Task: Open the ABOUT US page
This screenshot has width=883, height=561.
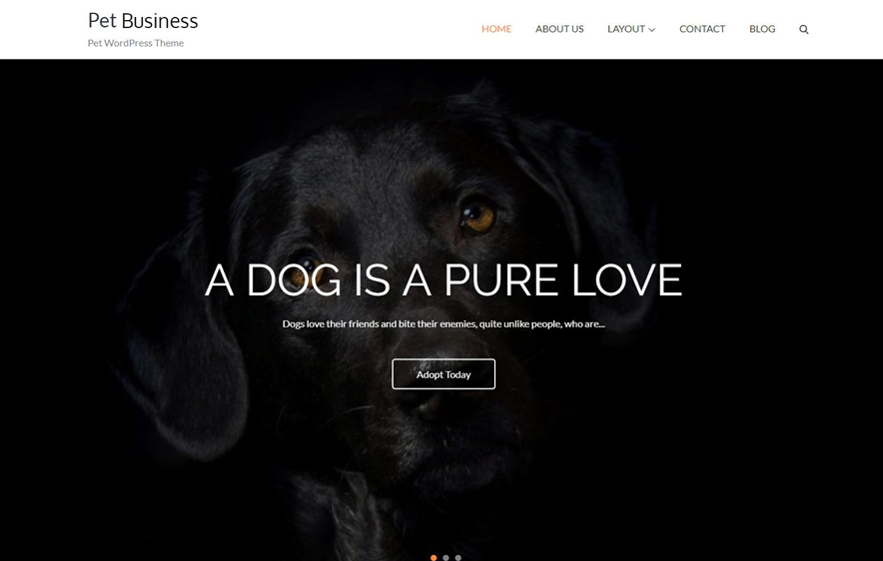Action: pyautogui.click(x=559, y=29)
